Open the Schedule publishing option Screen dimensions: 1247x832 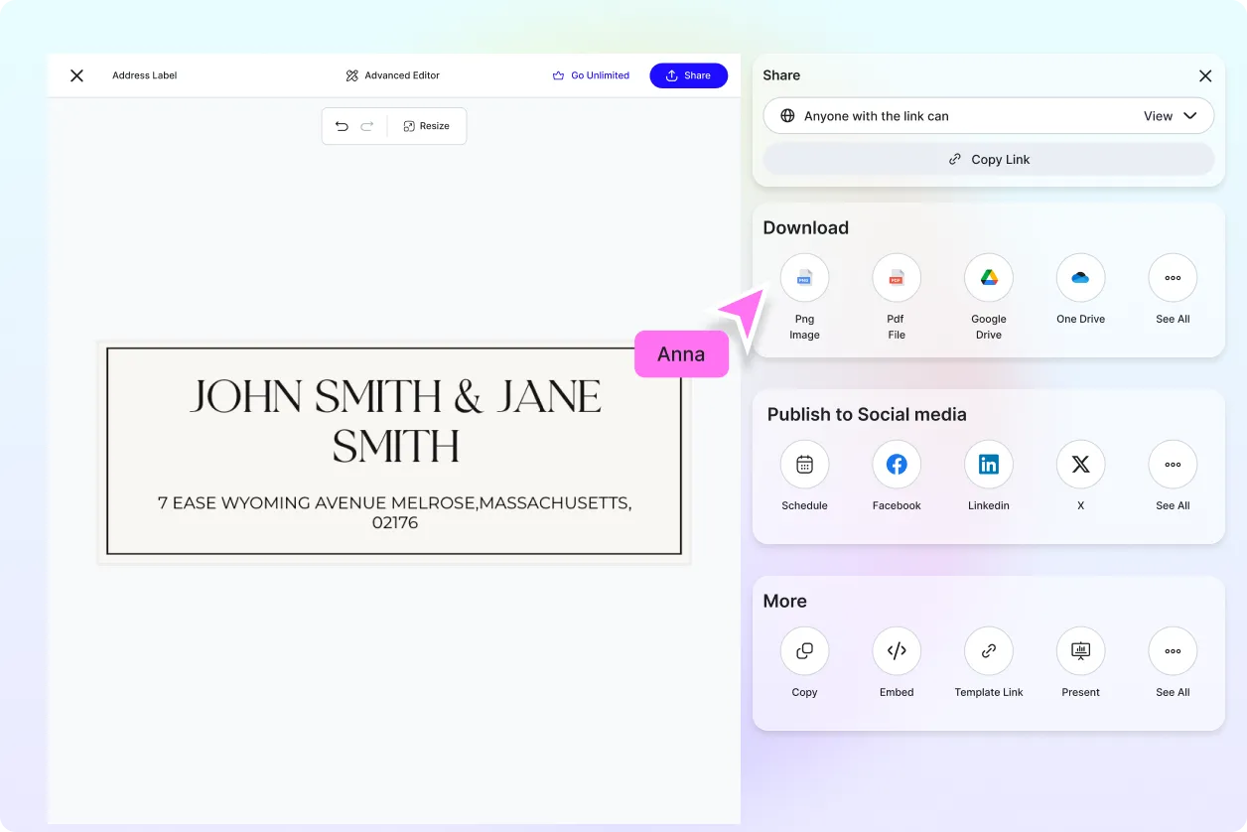[x=804, y=464]
